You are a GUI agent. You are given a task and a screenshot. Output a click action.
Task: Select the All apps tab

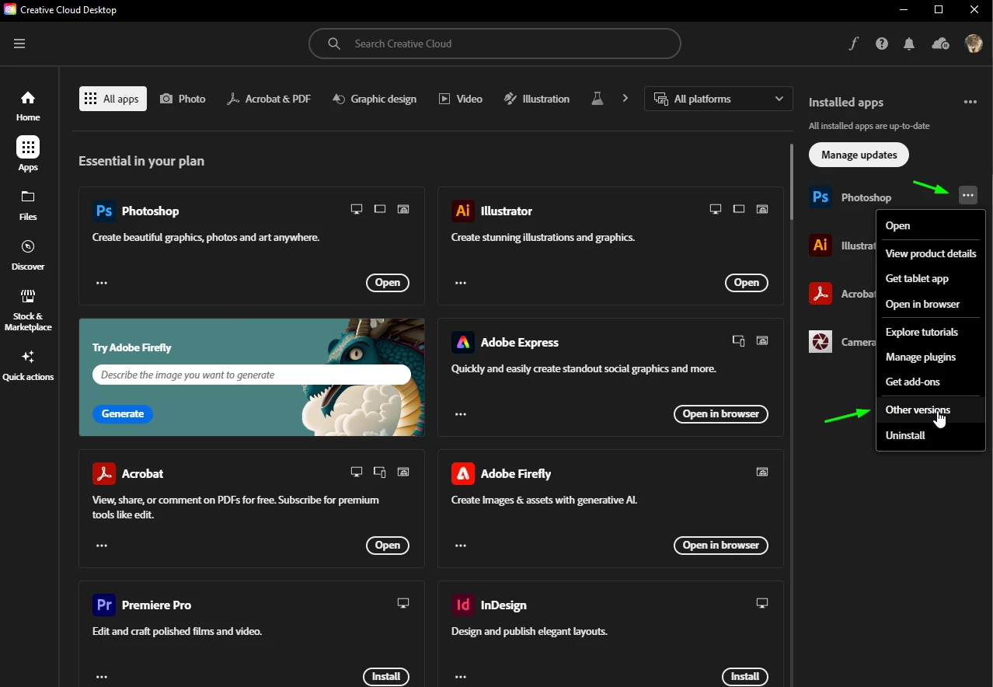tap(113, 99)
